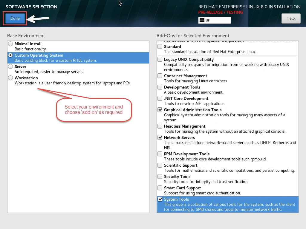The image size is (306, 229).
Task: Enable Container Management add-on
Action: (x=160, y=76)
